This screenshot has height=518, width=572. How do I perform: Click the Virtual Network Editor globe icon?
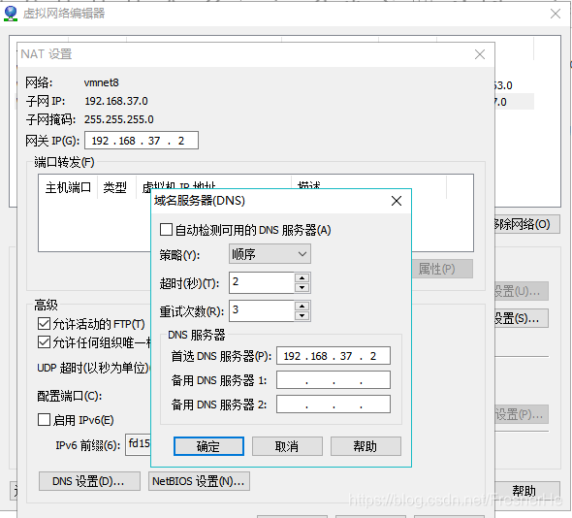11,14
